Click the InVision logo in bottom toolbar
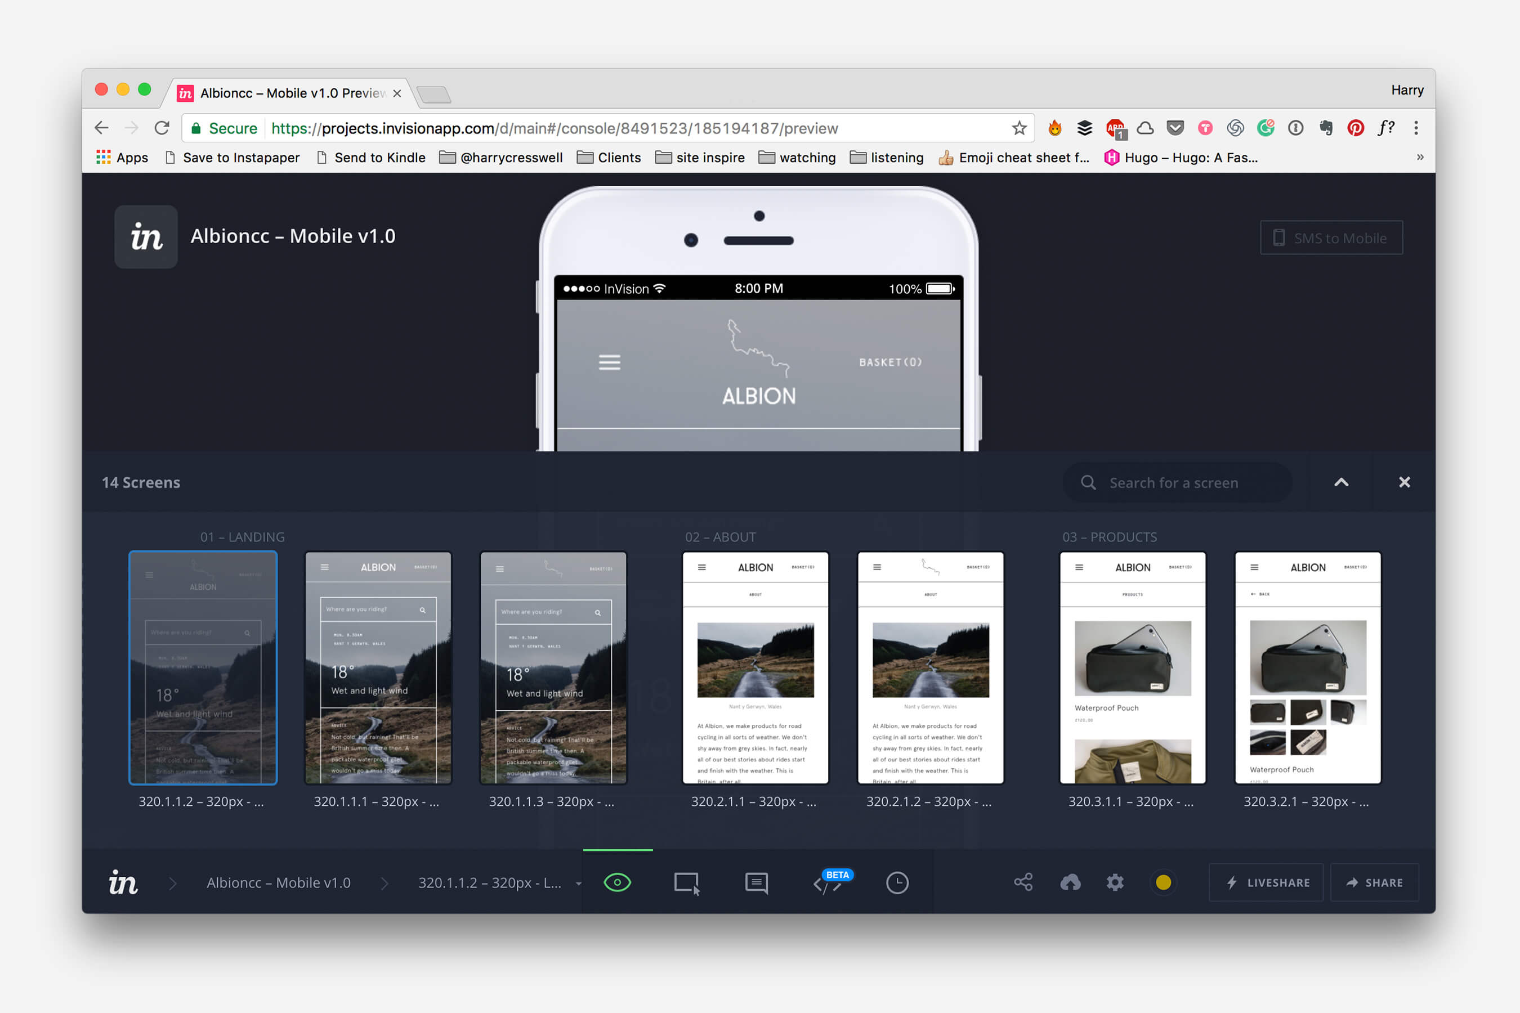This screenshot has width=1520, height=1013. [123, 882]
